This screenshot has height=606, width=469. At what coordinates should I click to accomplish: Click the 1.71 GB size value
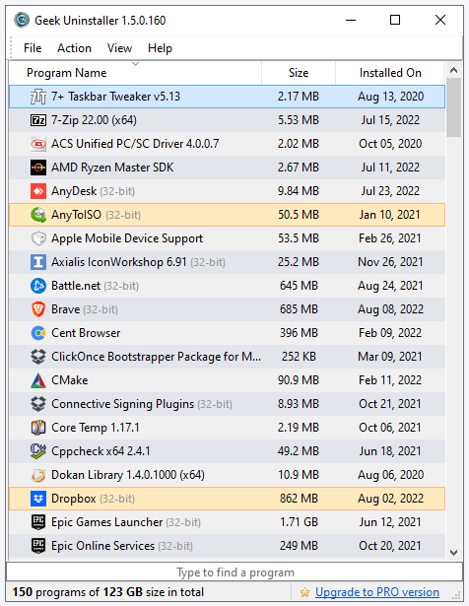pos(299,522)
